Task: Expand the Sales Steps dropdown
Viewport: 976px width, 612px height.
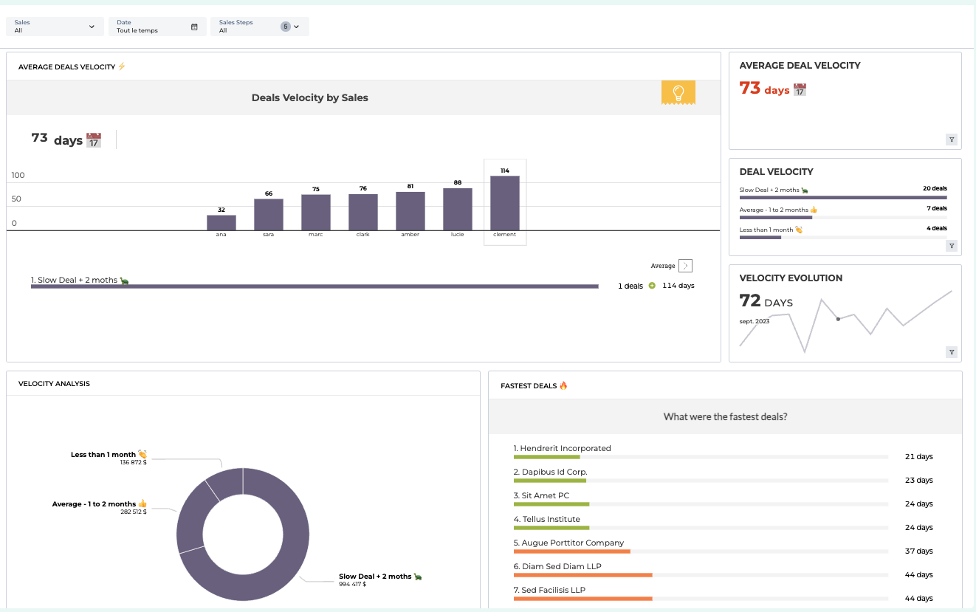Action: pos(296,27)
